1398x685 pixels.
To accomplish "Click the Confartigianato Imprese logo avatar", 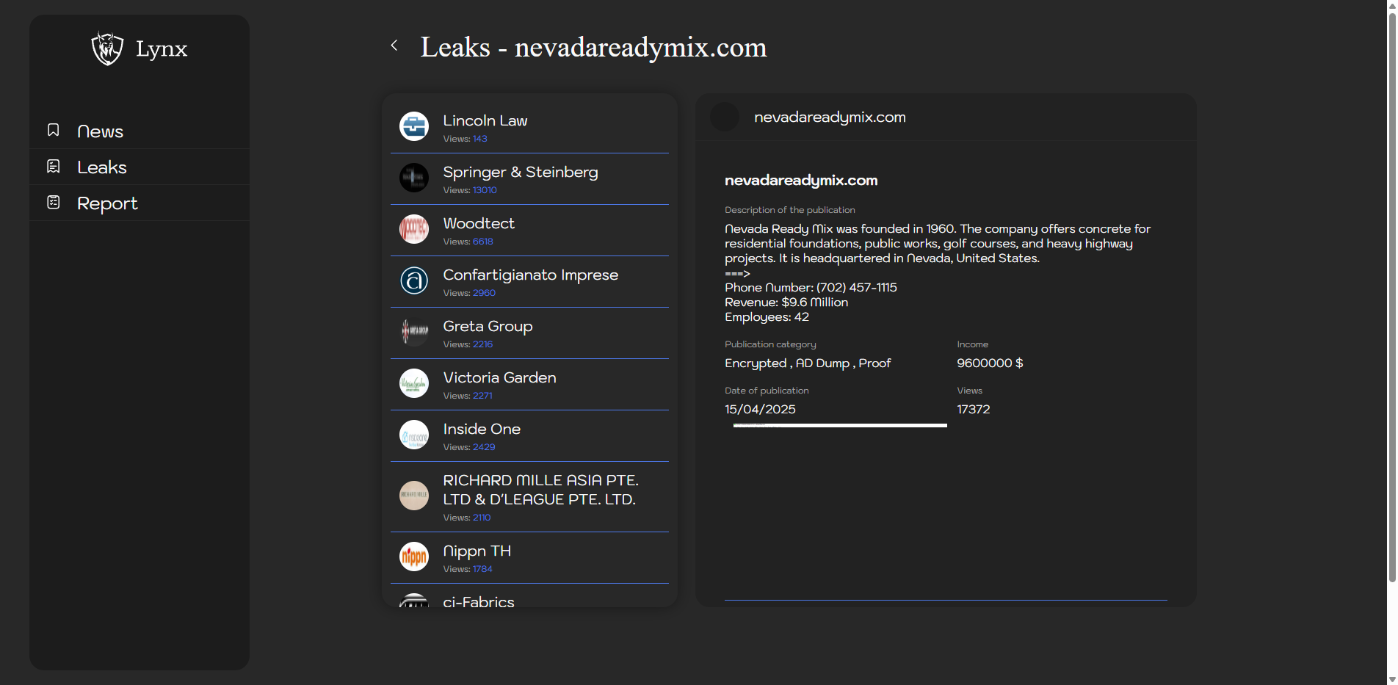I will click(x=414, y=280).
